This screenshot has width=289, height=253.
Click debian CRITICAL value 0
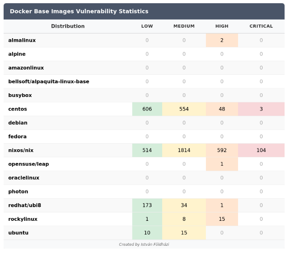click(x=261, y=123)
